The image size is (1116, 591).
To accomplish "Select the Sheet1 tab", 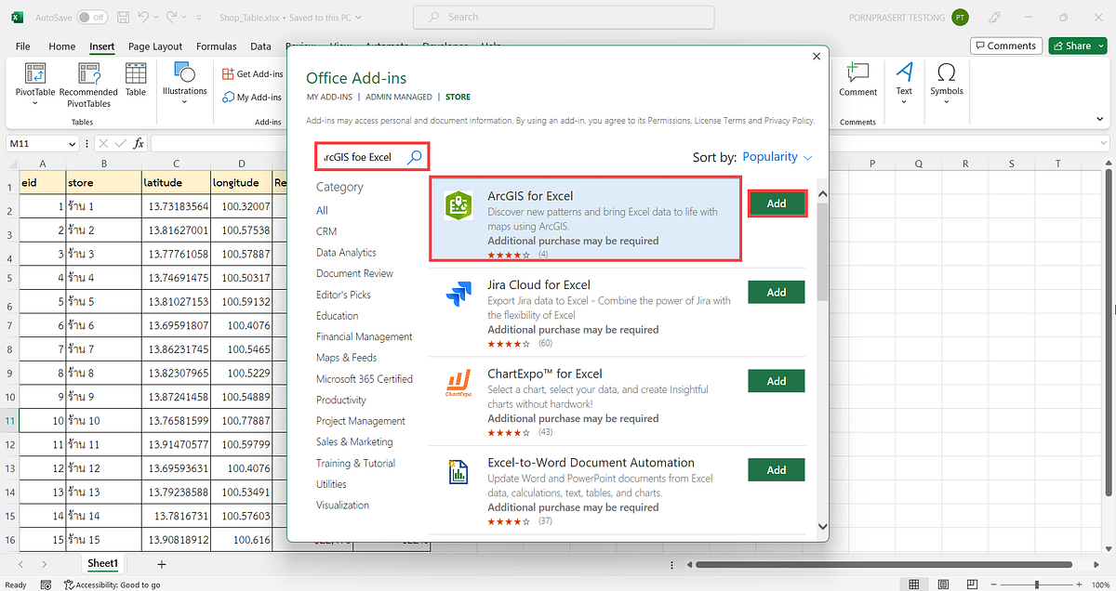I will [102, 563].
